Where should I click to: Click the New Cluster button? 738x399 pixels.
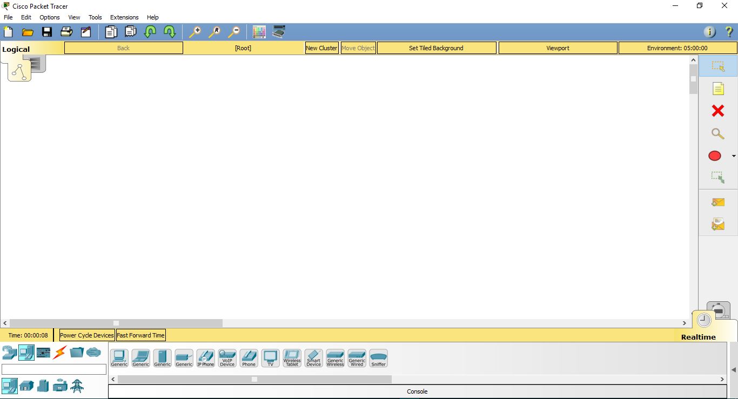tap(321, 48)
